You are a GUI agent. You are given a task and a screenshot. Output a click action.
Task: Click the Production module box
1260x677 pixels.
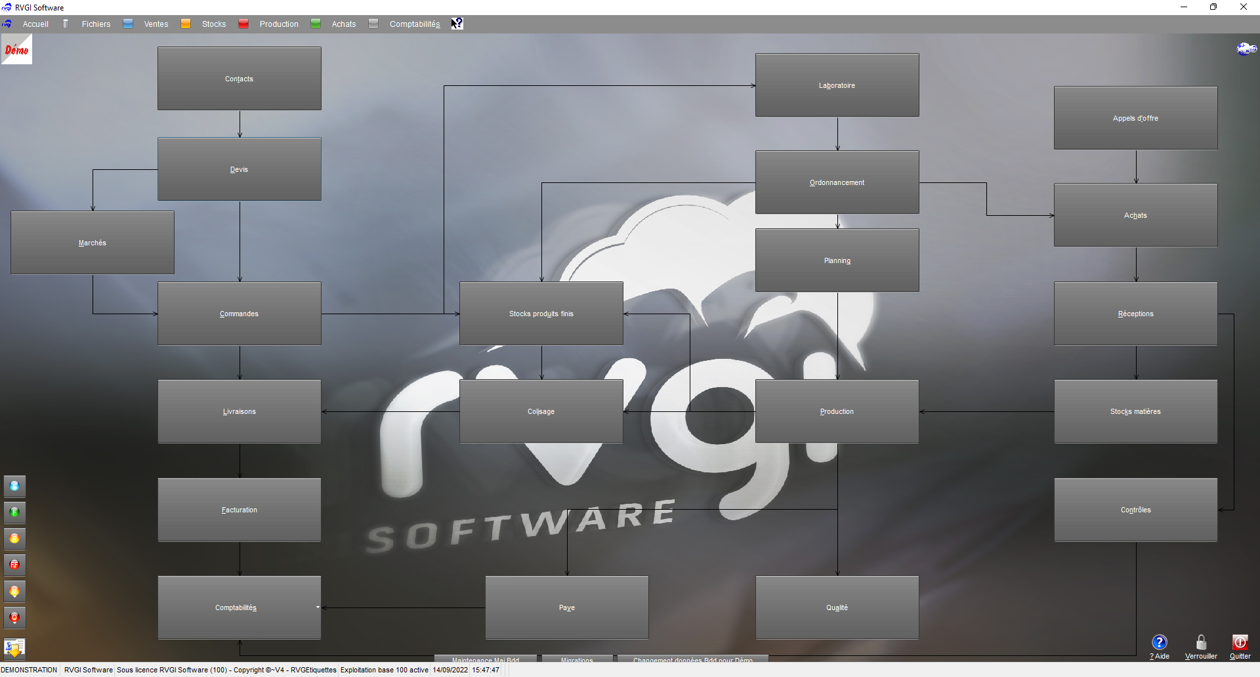[837, 411]
